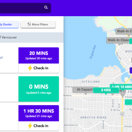Check in at 1 HR 30 MINS clinic
This screenshot has width=132, height=132.
pyautogui.click(x=39, y=126)
